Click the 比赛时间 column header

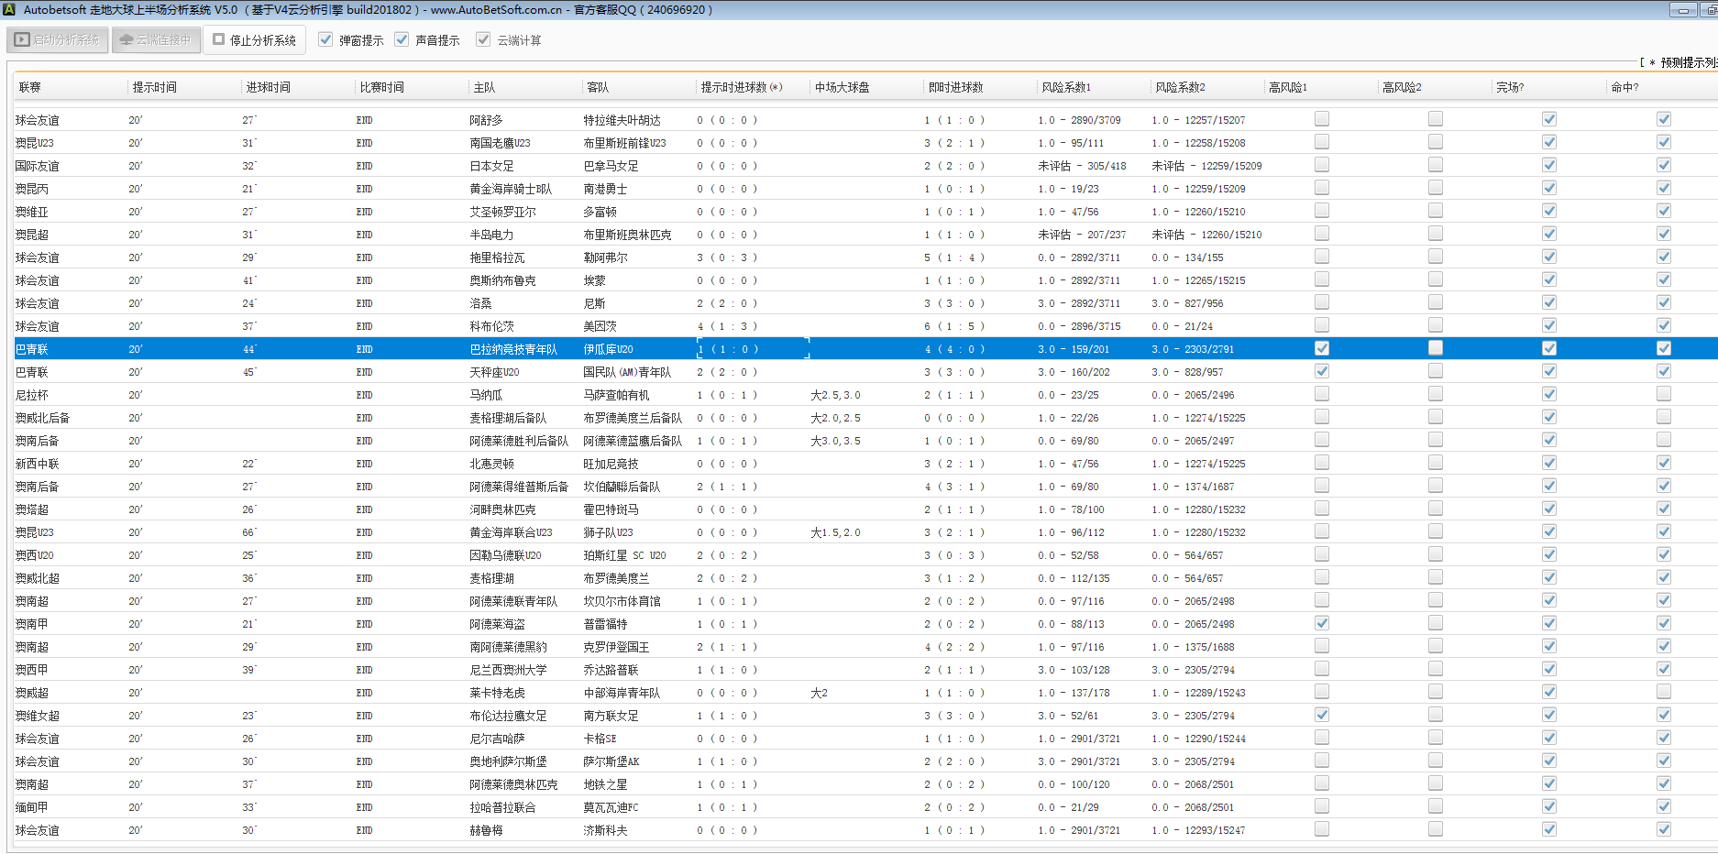(x=381, y=88)
